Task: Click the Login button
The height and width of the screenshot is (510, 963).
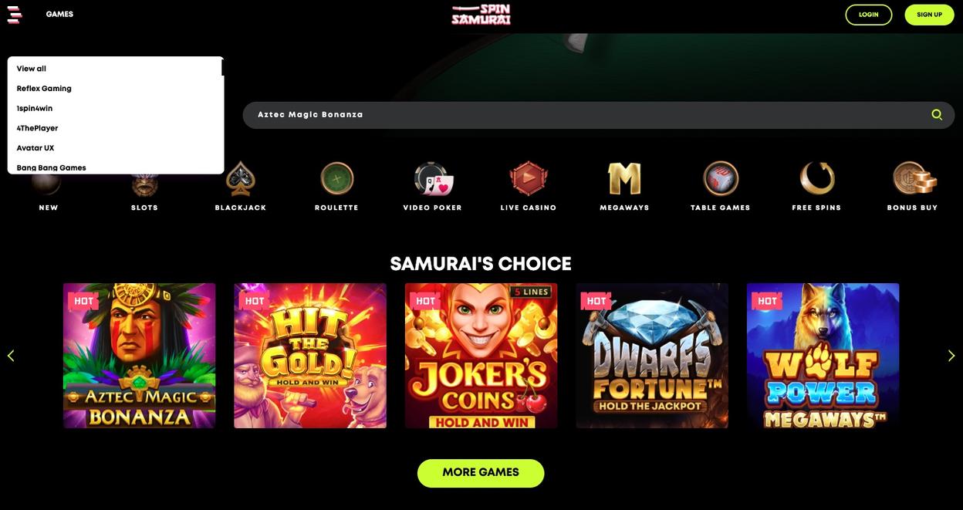Action: 869,15
